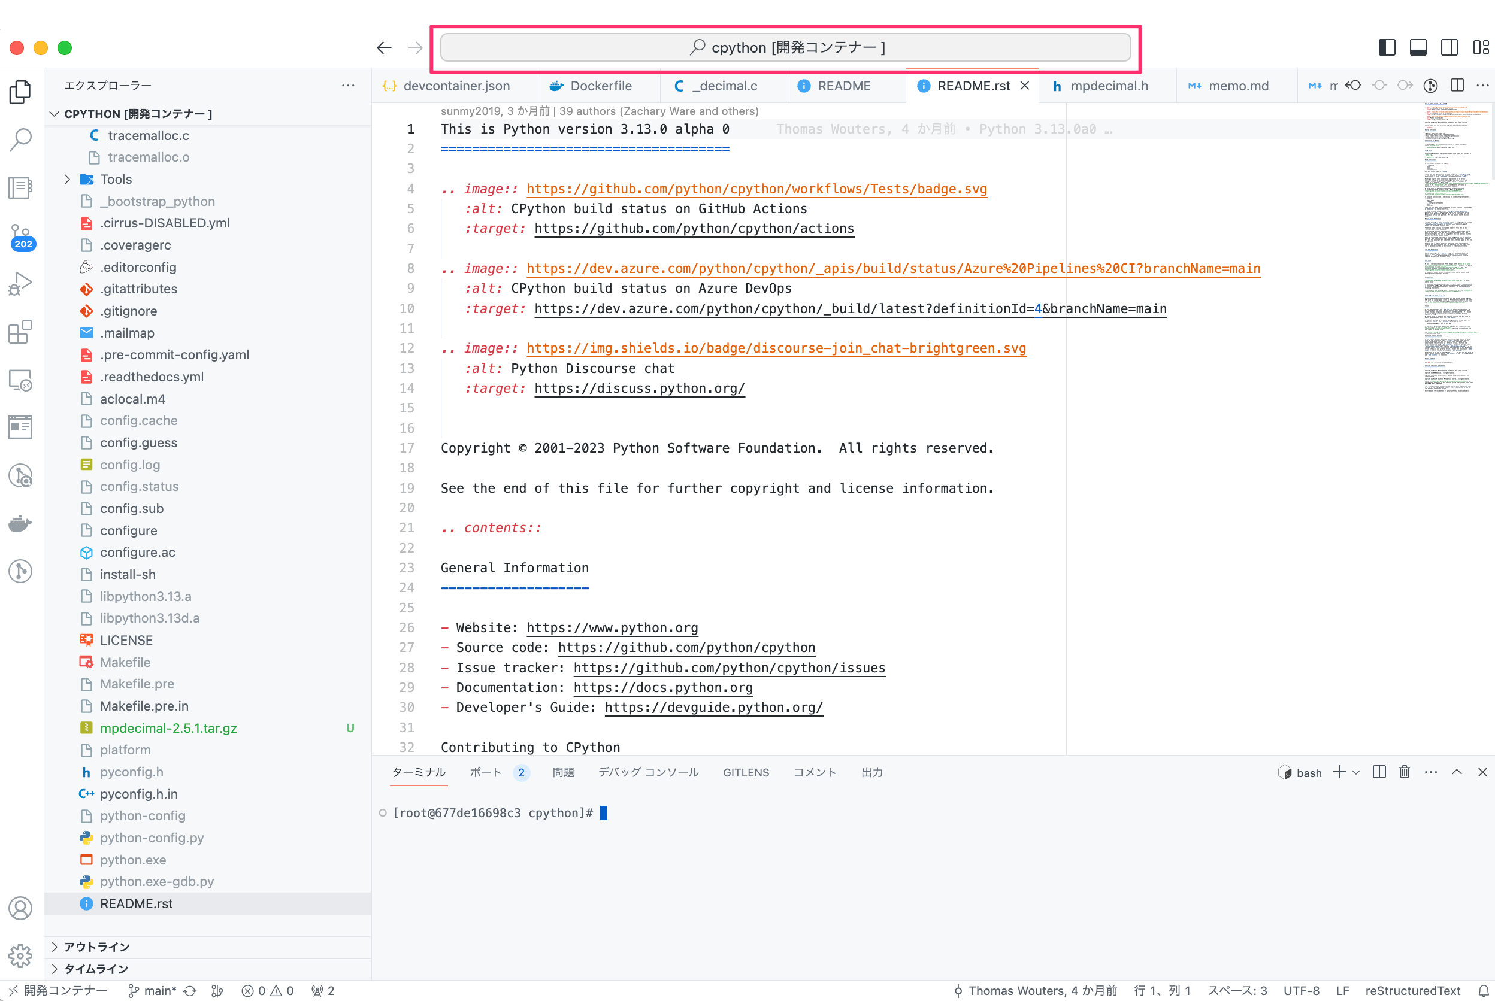Open the Docker view in the activity bar
Image resolution: width=1495 pixels, height=1001 pixels.
20,523
